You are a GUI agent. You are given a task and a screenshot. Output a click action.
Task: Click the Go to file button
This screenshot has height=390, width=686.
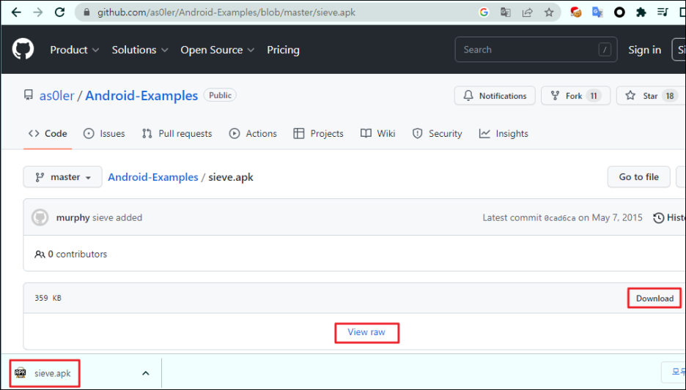[639, 177]
